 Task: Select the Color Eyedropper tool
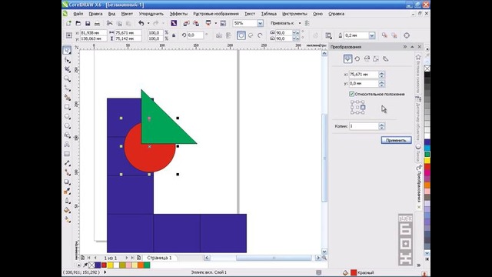coord(67,192)
